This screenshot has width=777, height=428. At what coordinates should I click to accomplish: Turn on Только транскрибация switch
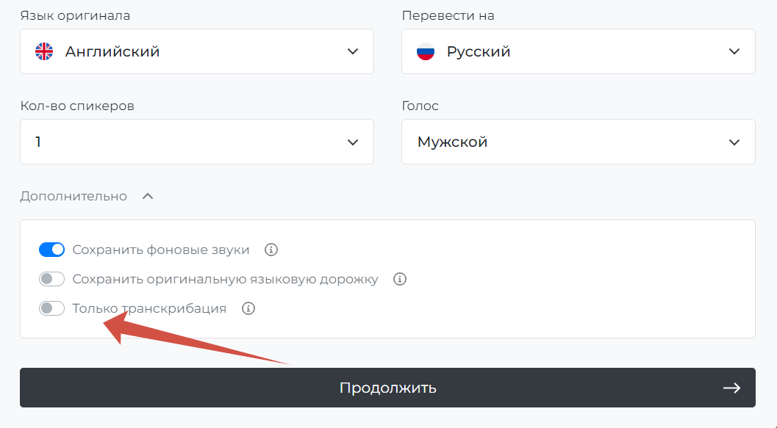51,309
